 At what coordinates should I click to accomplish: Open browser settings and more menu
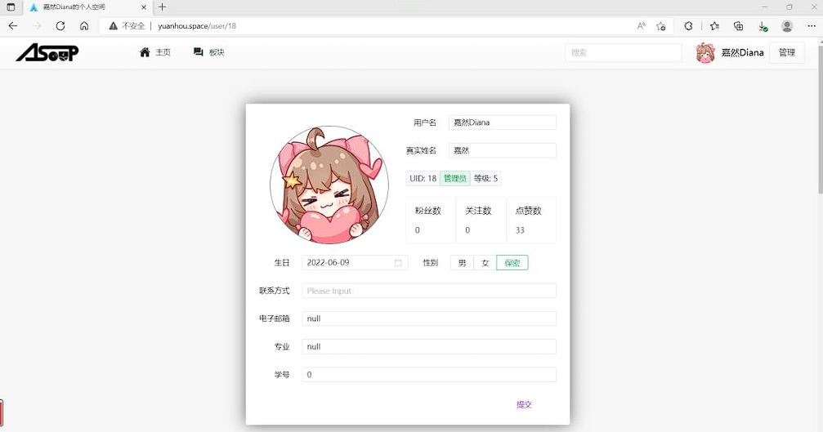point(811,26)
